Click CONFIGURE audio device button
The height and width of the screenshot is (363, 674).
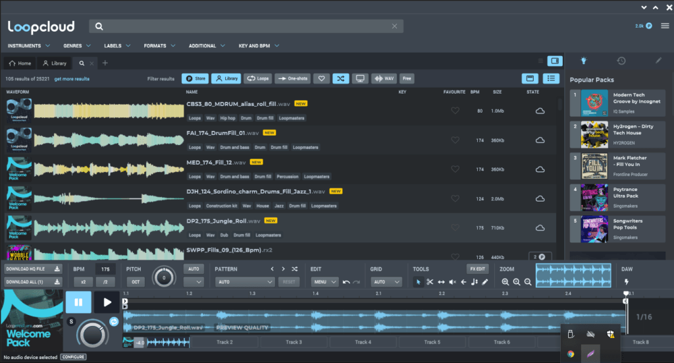point(73,357)
